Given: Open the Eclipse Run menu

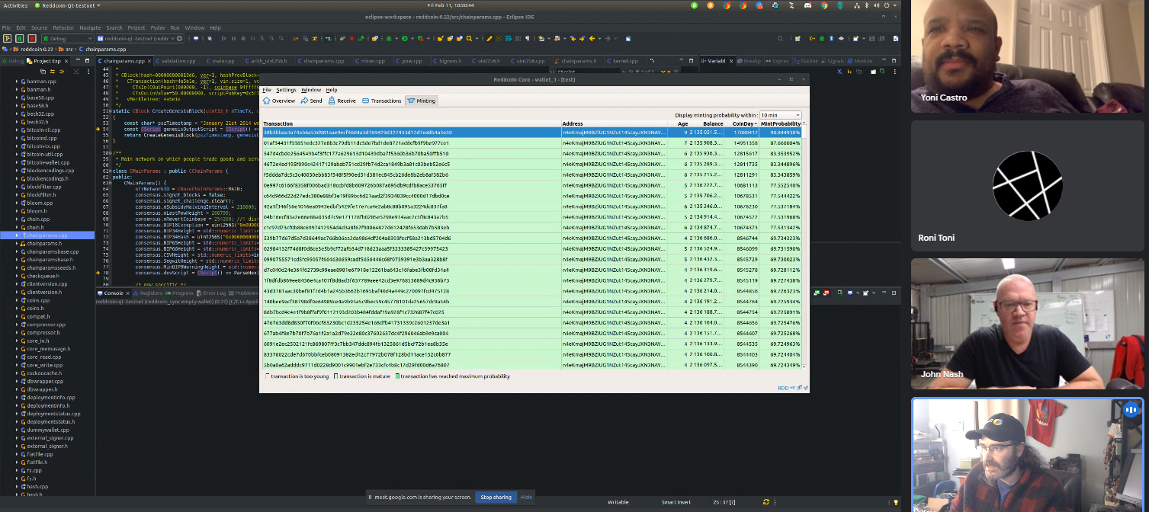Looking at the screenshot, I should tap(175, 27).
